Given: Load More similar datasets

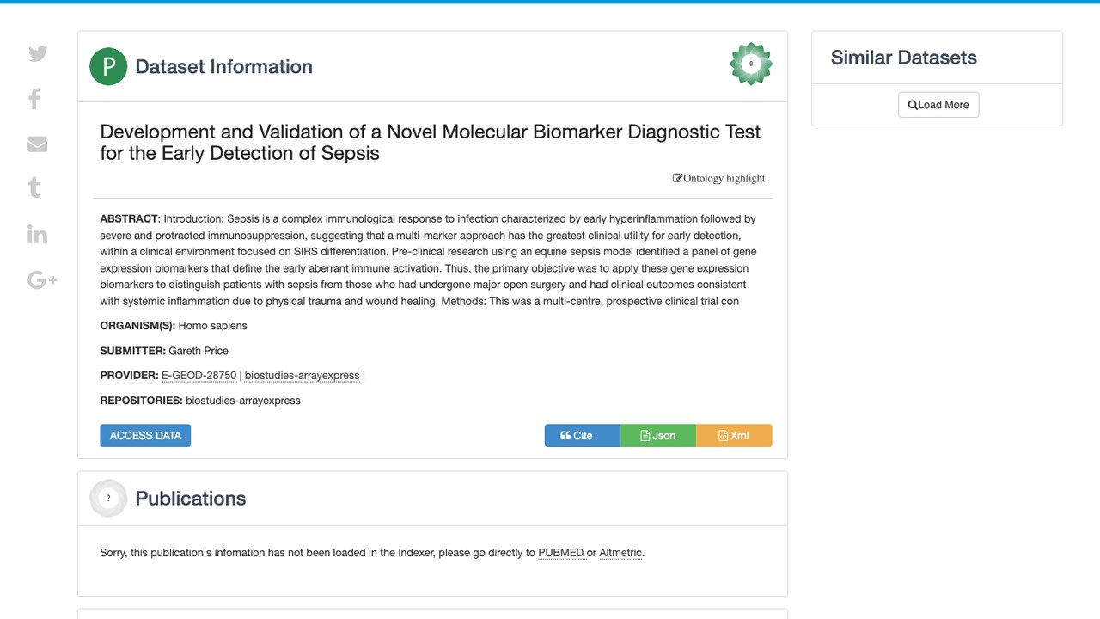Looking at the screenshot, I should [938, 105].
